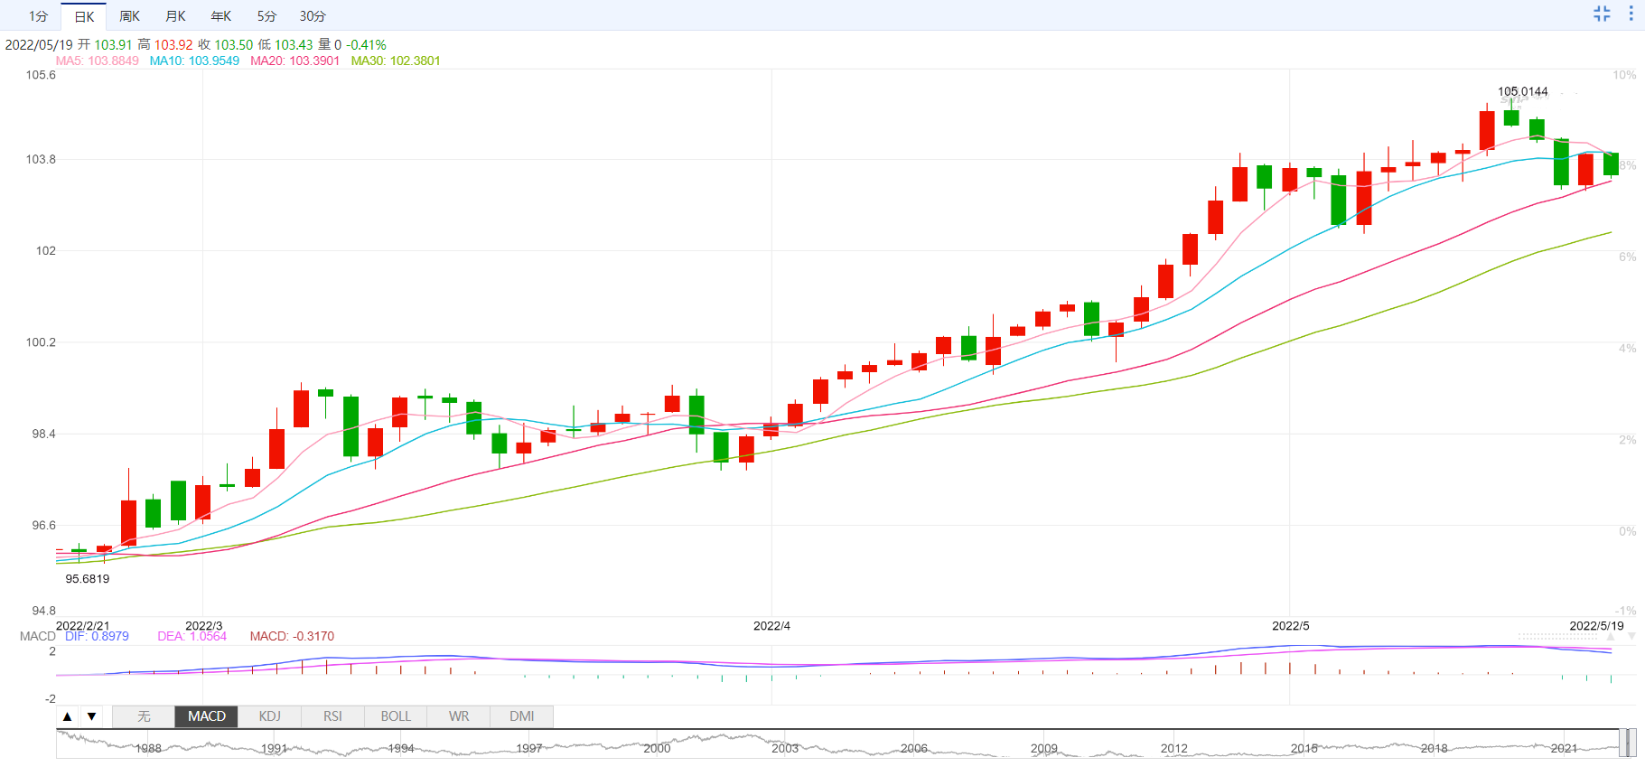
Task: Click the MA10: 103.9549 legend label
Action: point(194,61)
